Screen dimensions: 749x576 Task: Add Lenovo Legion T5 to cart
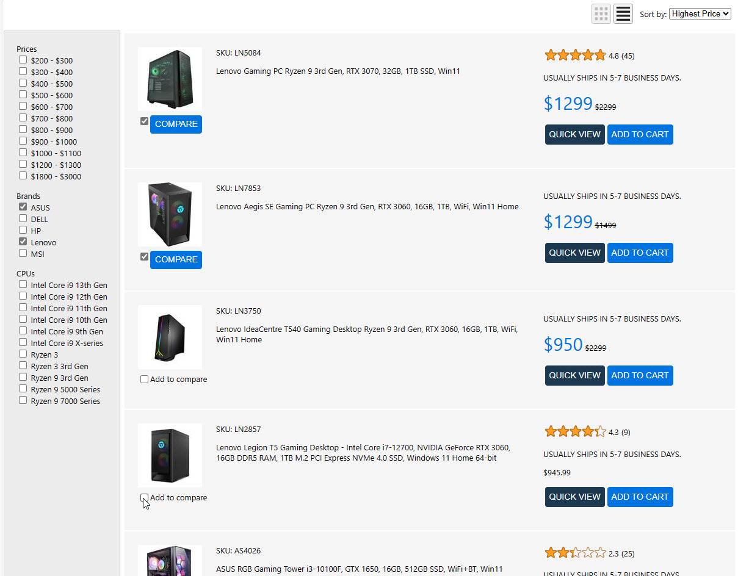640,497
